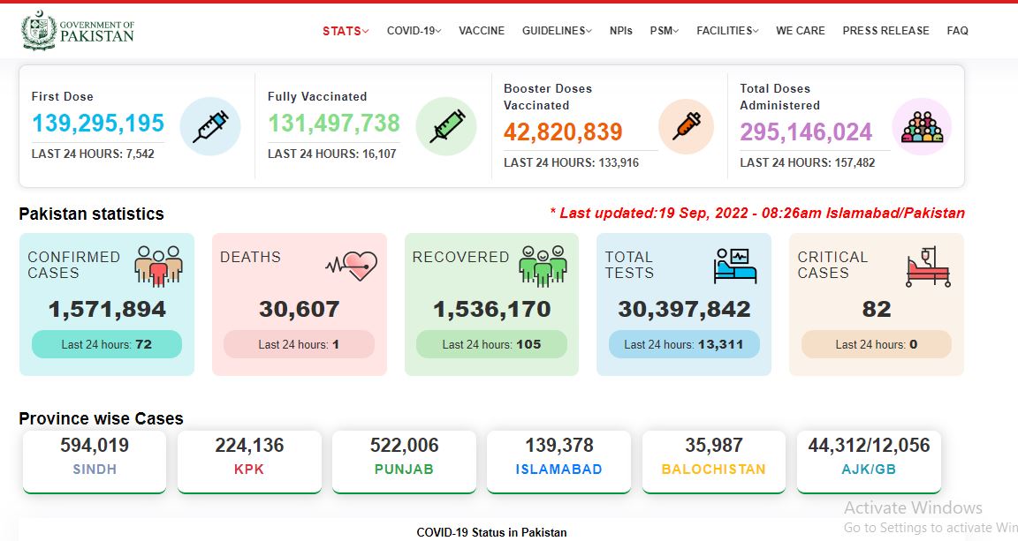1018x541 pixels.
Task: Open the PRESS RELEASE page
Action: tap(885, 31)
